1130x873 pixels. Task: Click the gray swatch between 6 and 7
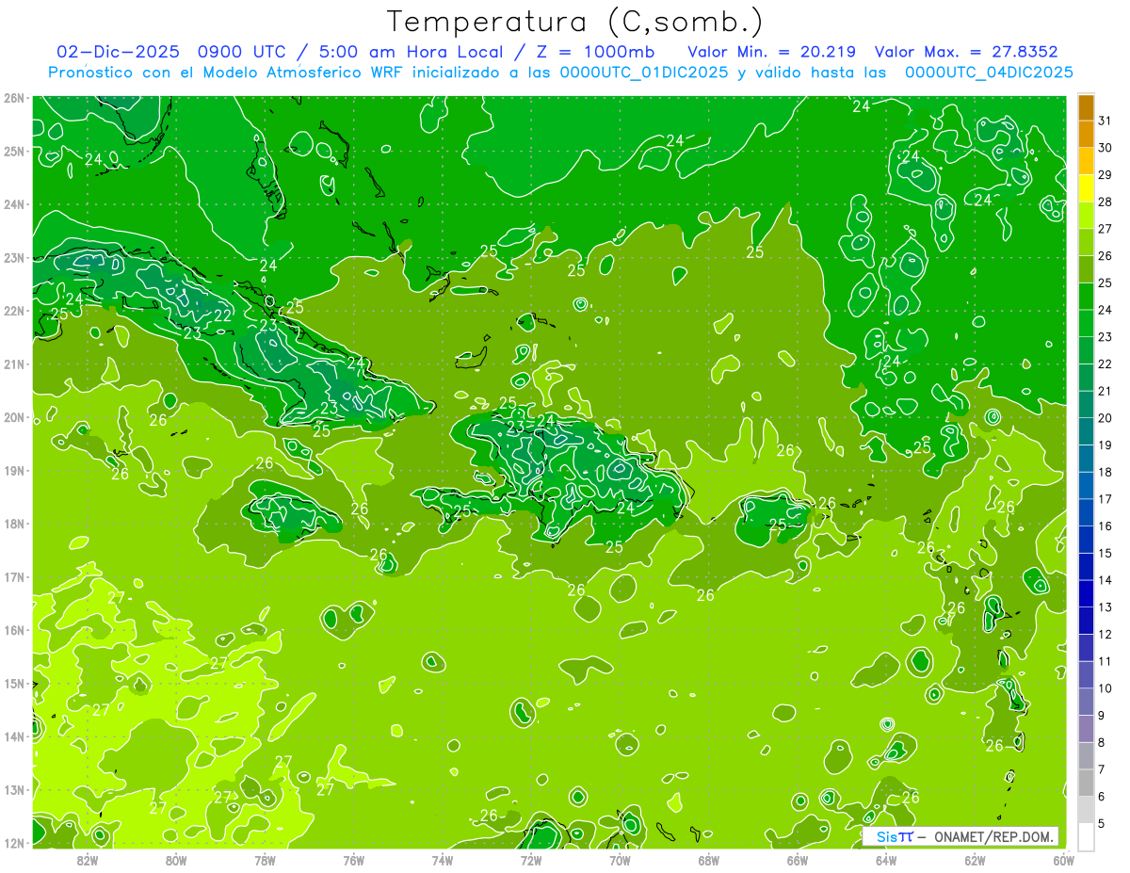click(1086, 783)
